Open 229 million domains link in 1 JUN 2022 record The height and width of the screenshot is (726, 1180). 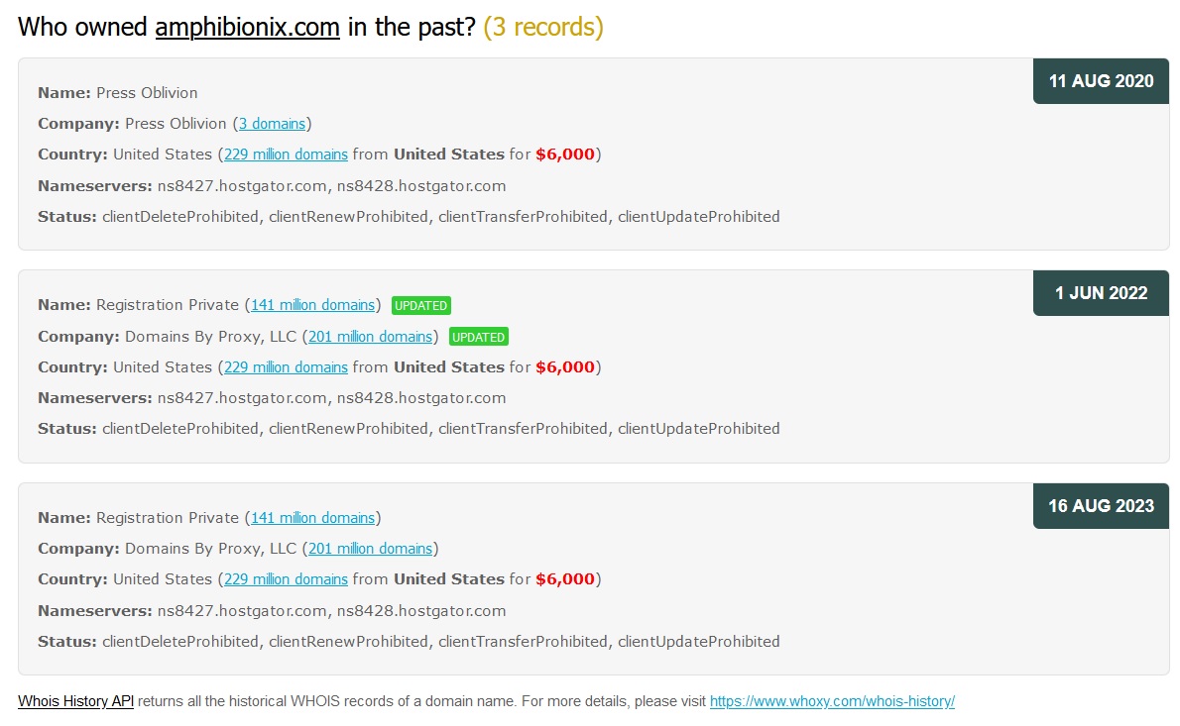point(286,367)
